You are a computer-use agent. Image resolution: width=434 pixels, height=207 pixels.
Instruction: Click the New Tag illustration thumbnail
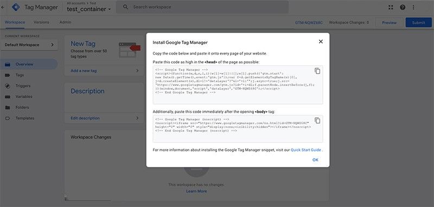130,50
